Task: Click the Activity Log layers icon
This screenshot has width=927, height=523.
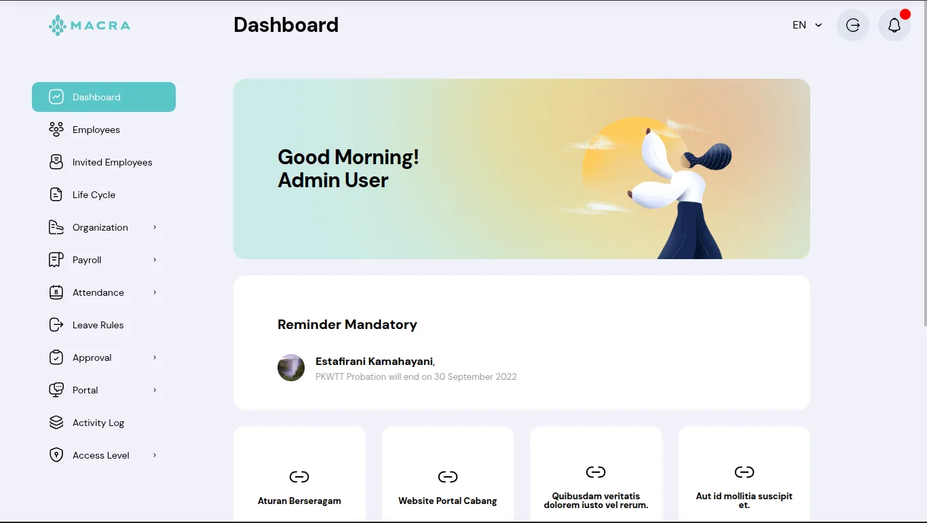Action: (x=56, y=423)
